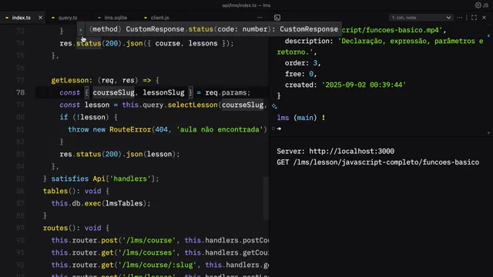Screen dimensions: 493x277
Task: Click 'satisfies' keyword on line 85
Action: 70,179
